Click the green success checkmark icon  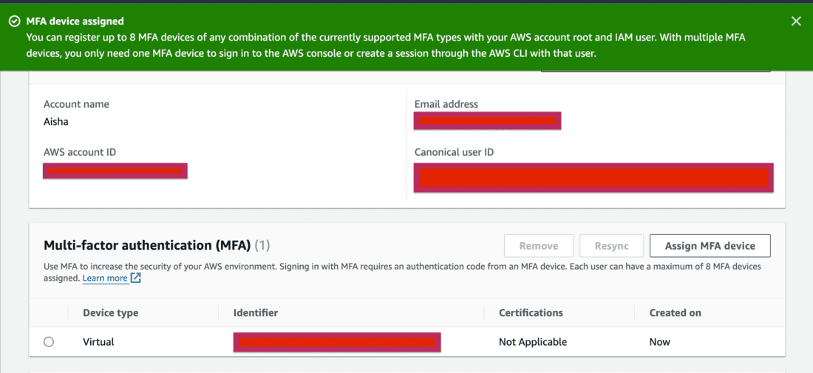[x=14, y=21]
